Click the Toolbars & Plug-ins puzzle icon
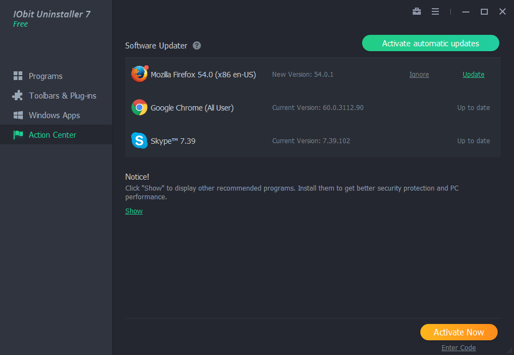The image size is (514, 355). 18,95
